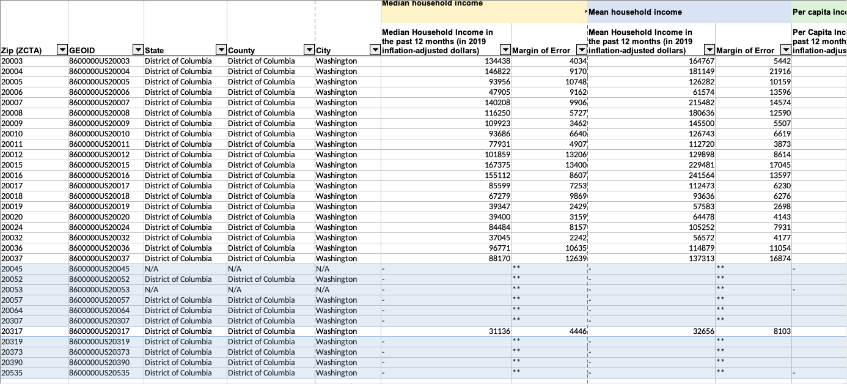
Task: Select median income value 167375
Action: (446, 165)
